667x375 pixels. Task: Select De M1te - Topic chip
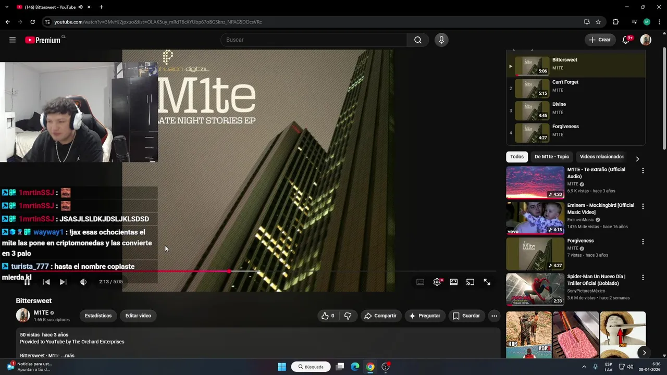552,157
